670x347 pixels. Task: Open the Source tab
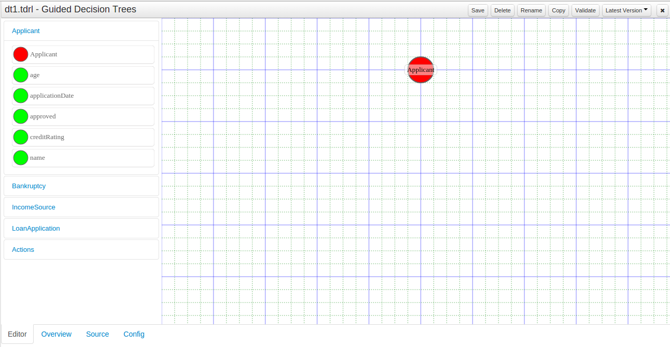[97, 334]
